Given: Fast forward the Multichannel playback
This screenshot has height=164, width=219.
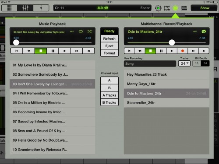Looking at the screenshot, I should [193, 51].
